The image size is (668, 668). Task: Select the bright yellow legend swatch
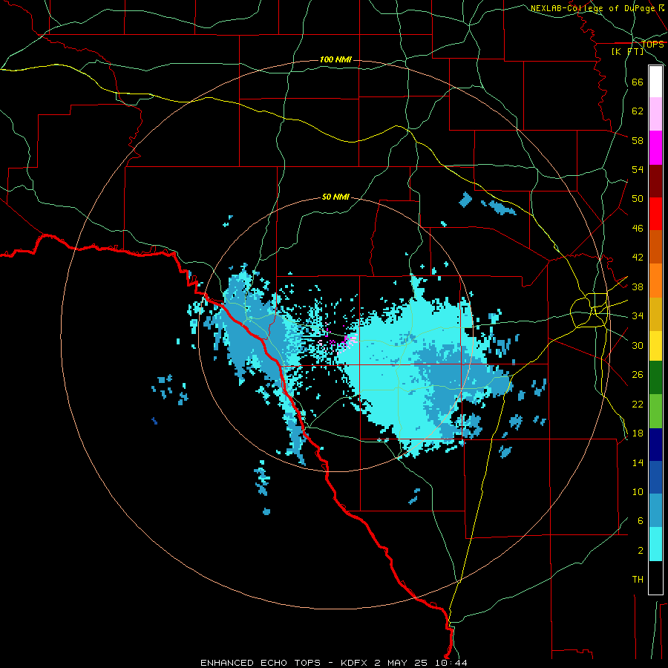[655, 346]
